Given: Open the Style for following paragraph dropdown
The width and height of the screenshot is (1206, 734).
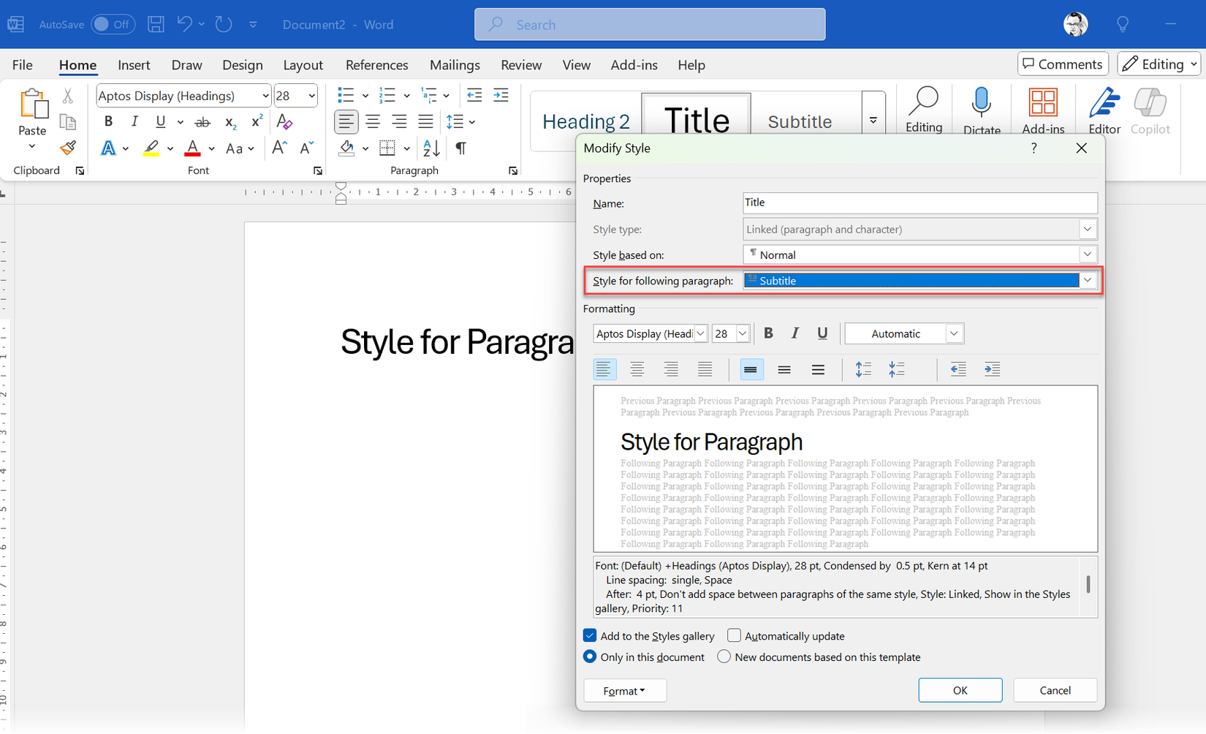Looking at the screenshot, I should click(1088, 280).
